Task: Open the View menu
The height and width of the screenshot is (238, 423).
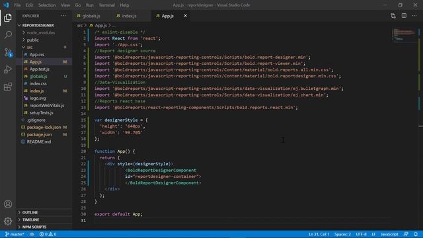Action: [65, 5]
